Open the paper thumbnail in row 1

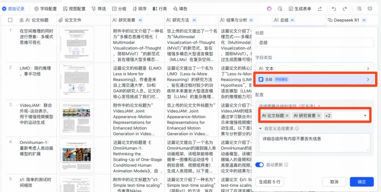[x=77, y=44]
